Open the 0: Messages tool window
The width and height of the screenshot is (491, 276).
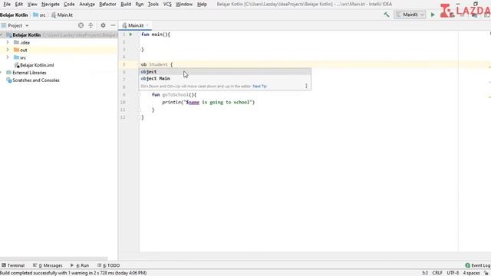pos(48,265)
